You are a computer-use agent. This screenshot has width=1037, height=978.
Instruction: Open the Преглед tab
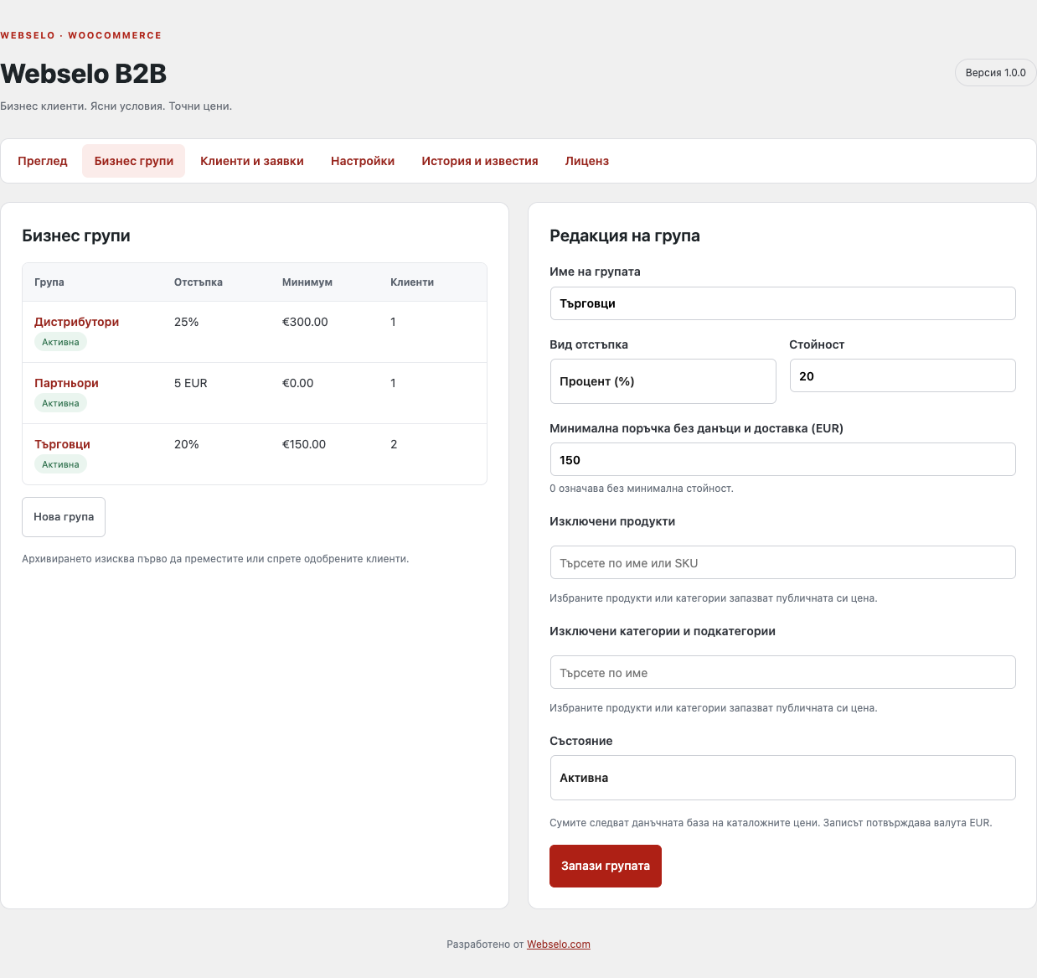point(43,161)
